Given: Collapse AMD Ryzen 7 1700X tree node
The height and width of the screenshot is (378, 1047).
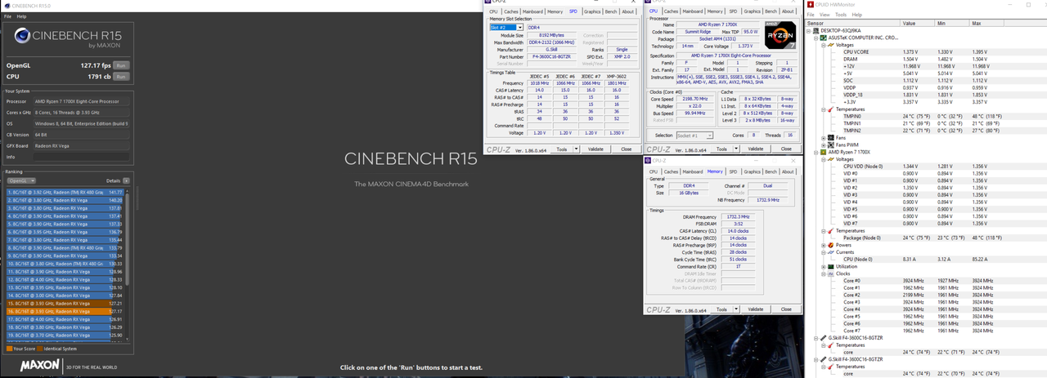Looking at the screenshot, I should [x=816, y=152].
